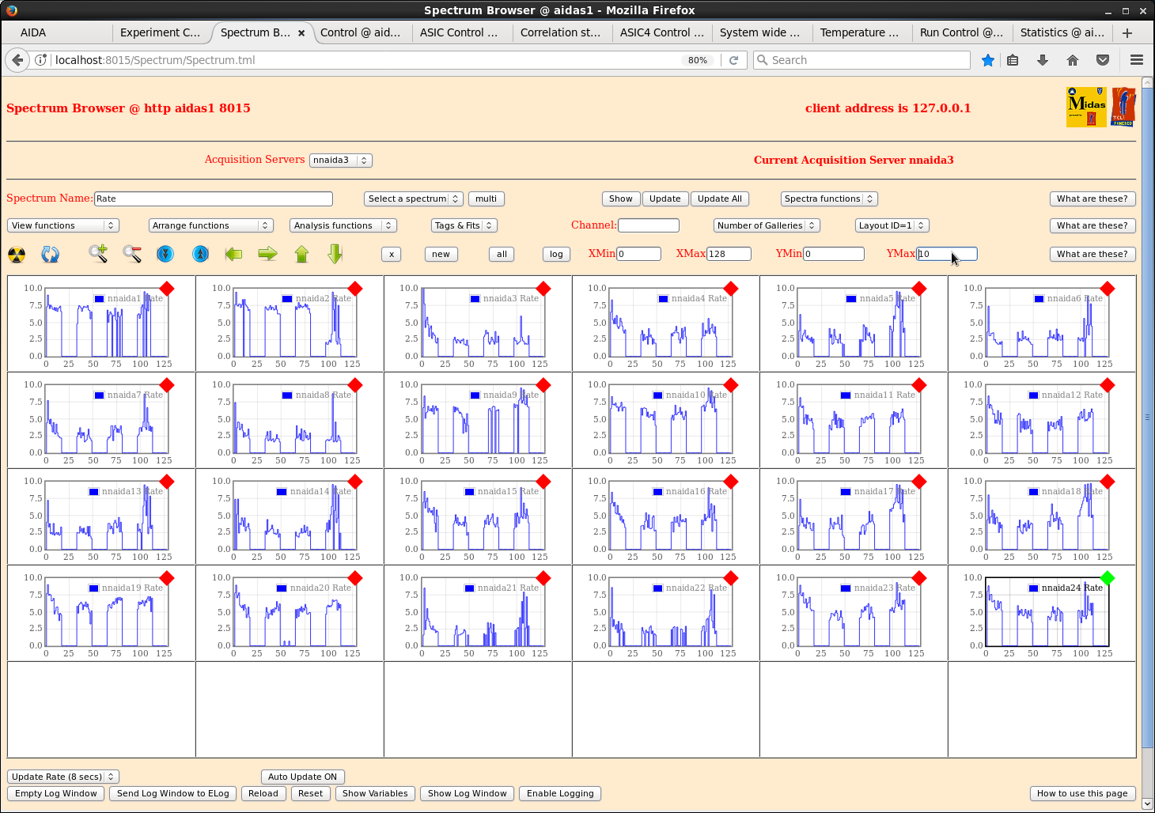The height and width of the screenshot is (813, 1155).
Task: Click the multi button
Action: [487, 199]
